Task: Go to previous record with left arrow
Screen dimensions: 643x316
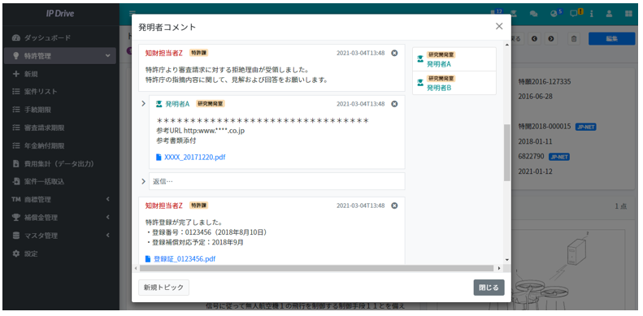Action: (x=534, y=39)
